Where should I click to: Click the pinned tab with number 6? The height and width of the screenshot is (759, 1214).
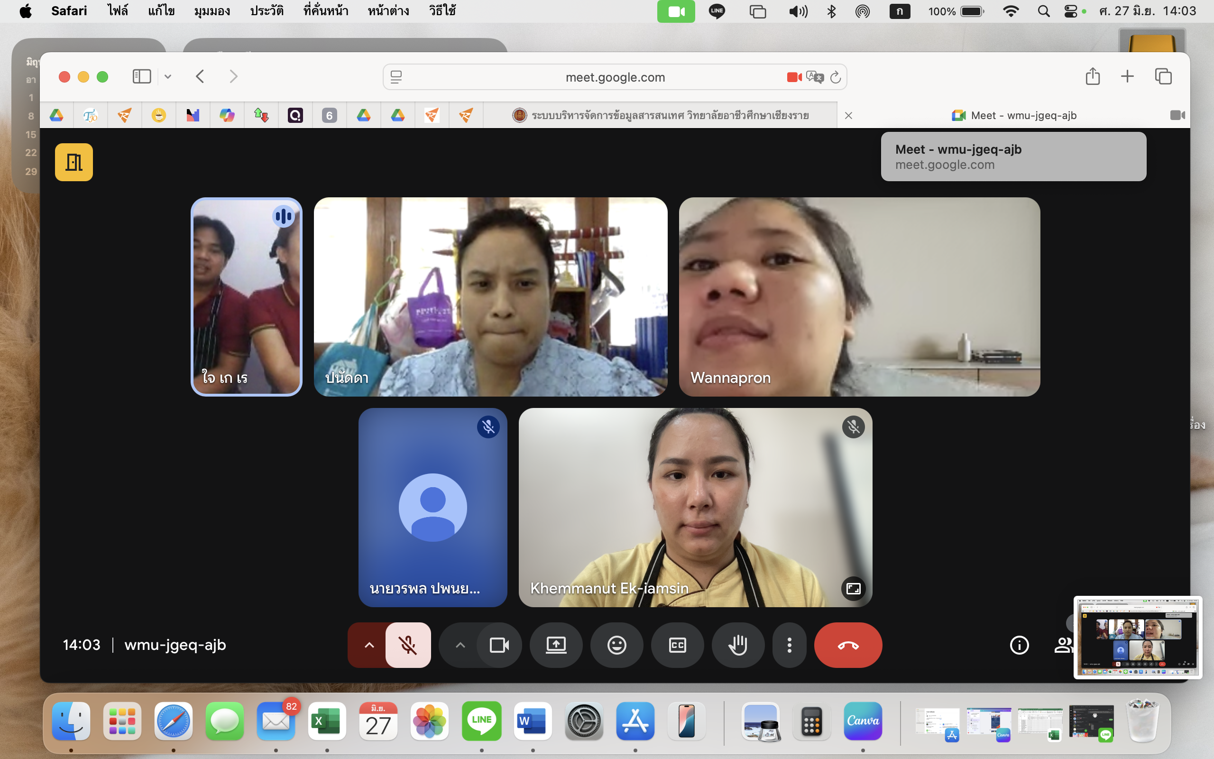[330, 115]
